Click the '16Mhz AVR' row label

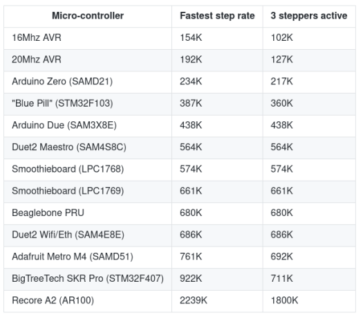point(37,37)
